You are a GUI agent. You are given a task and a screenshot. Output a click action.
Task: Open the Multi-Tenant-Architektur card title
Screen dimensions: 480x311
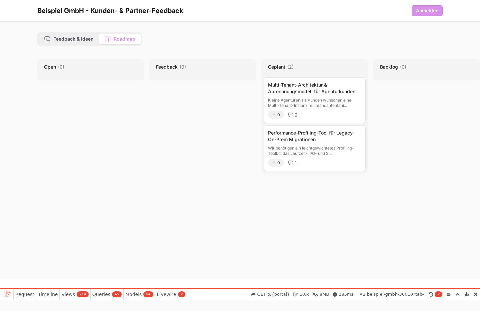click(x=312, y=88)
